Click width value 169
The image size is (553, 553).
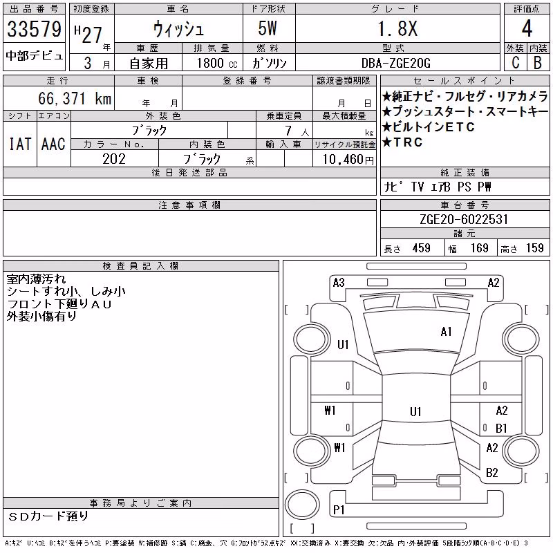[479, 248]
